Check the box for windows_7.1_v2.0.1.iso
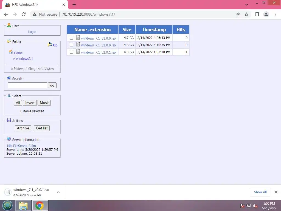The height and width of the screenshot is (211, 281). 72,52
